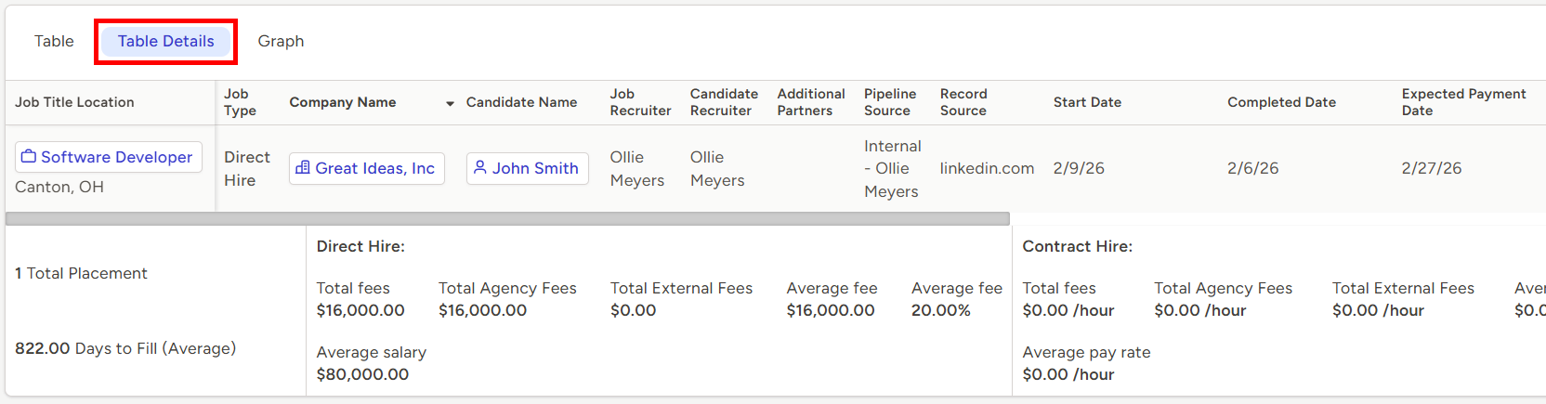Select the Expected Payment Date column header
The image size is (1546, 404).
pos(1463,102)
